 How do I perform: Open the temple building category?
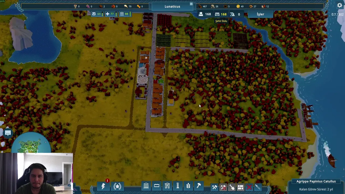point(146,186)
